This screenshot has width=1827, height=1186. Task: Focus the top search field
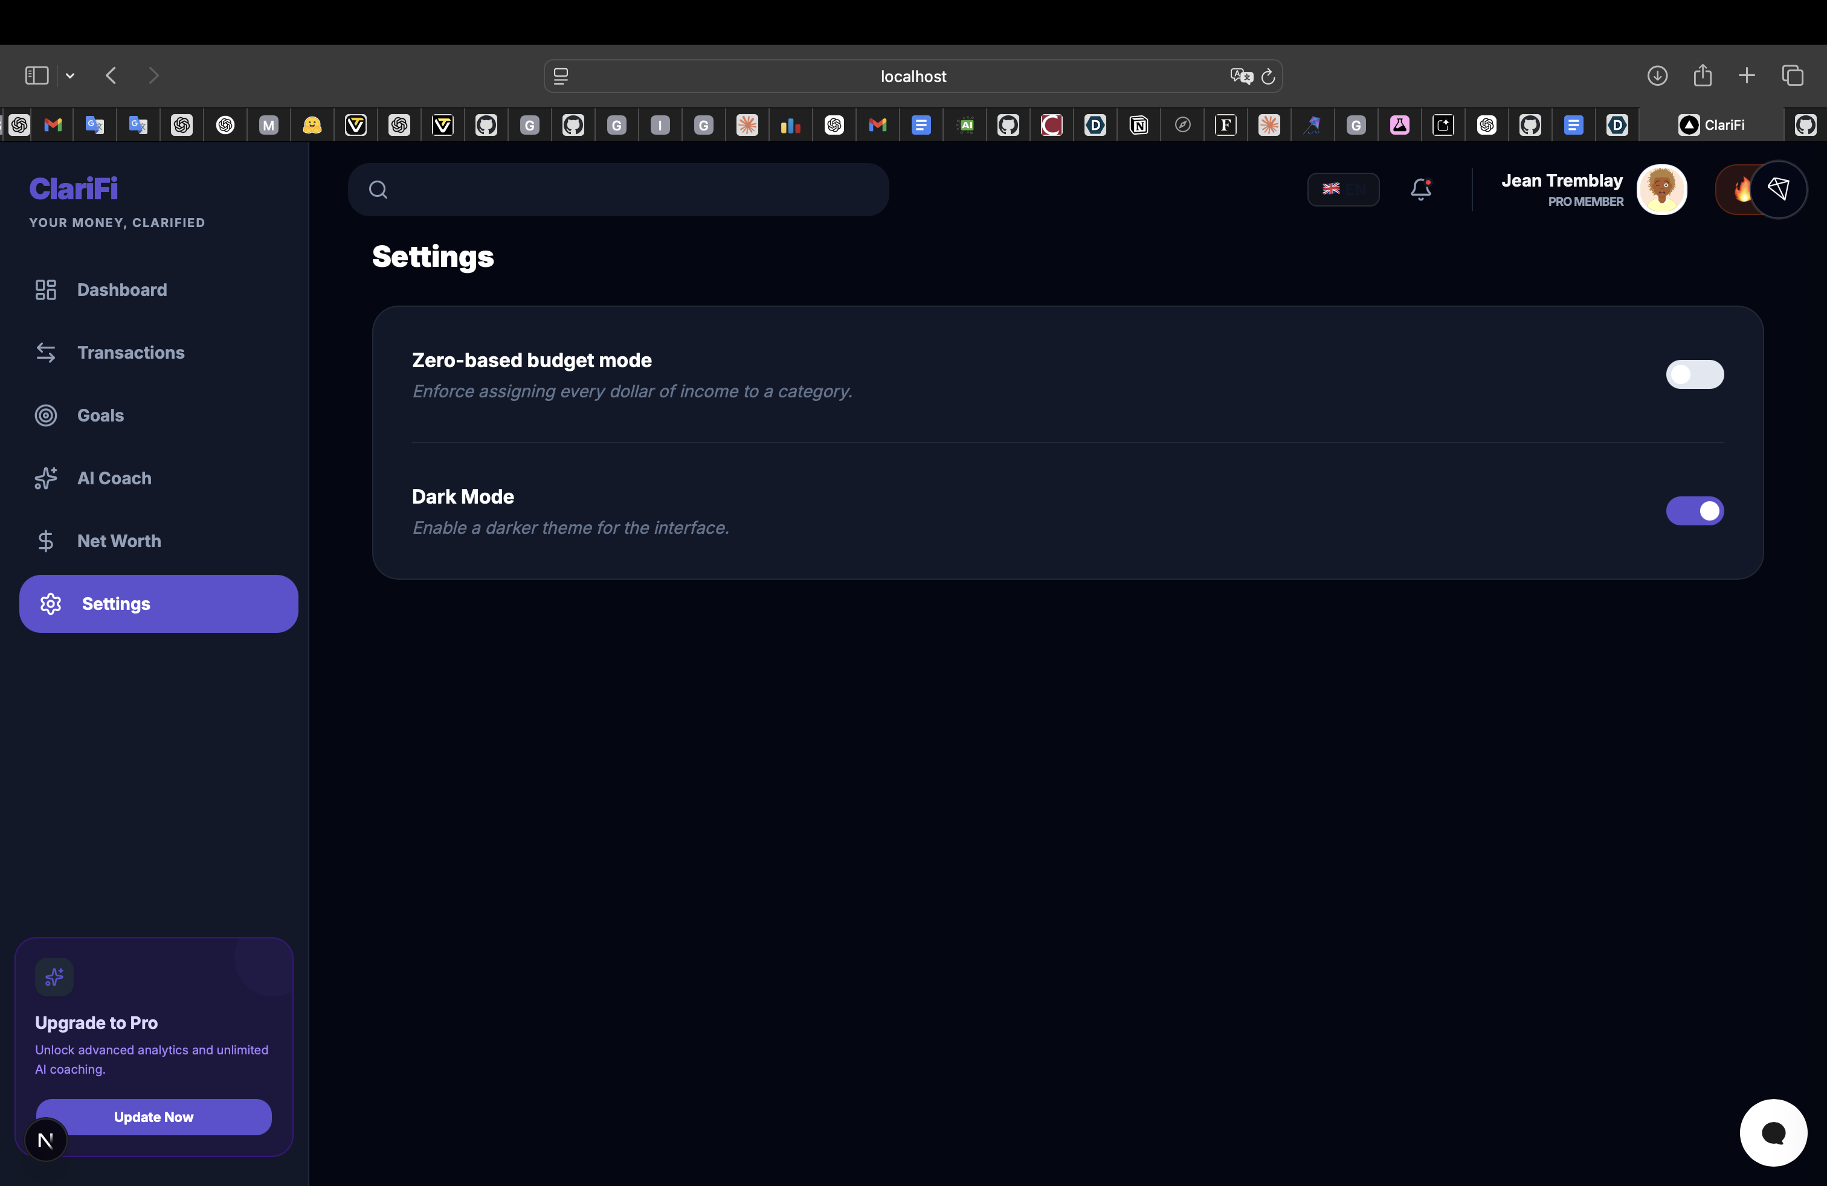pos(630,190)
